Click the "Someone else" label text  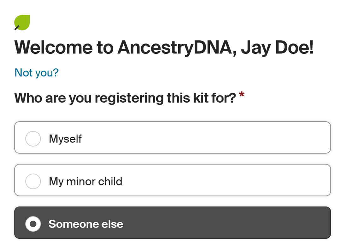[x=86, y=224]
